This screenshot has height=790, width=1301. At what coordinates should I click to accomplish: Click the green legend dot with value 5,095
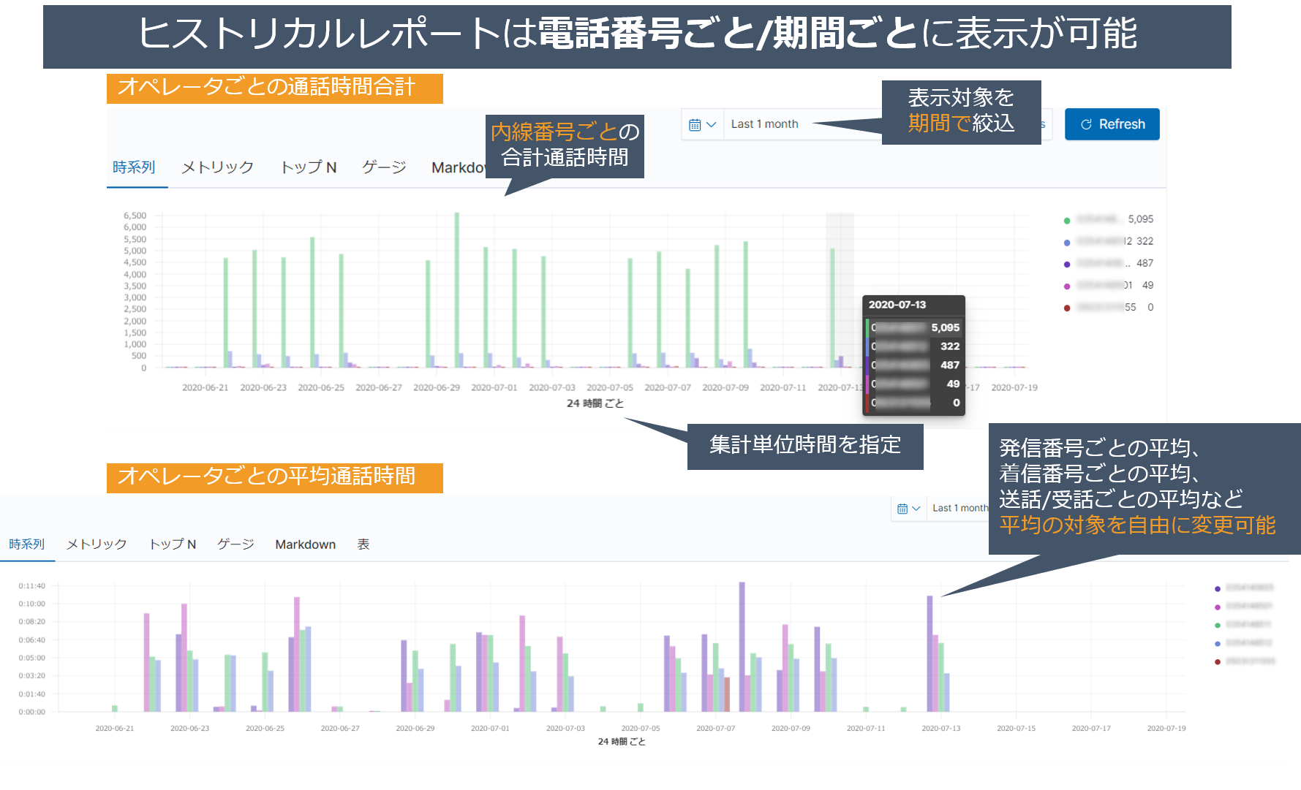pos(1067,220)
